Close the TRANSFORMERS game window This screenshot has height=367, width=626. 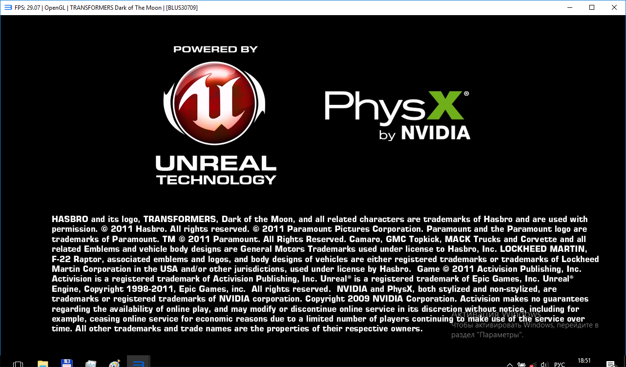(x=615, y=7)
